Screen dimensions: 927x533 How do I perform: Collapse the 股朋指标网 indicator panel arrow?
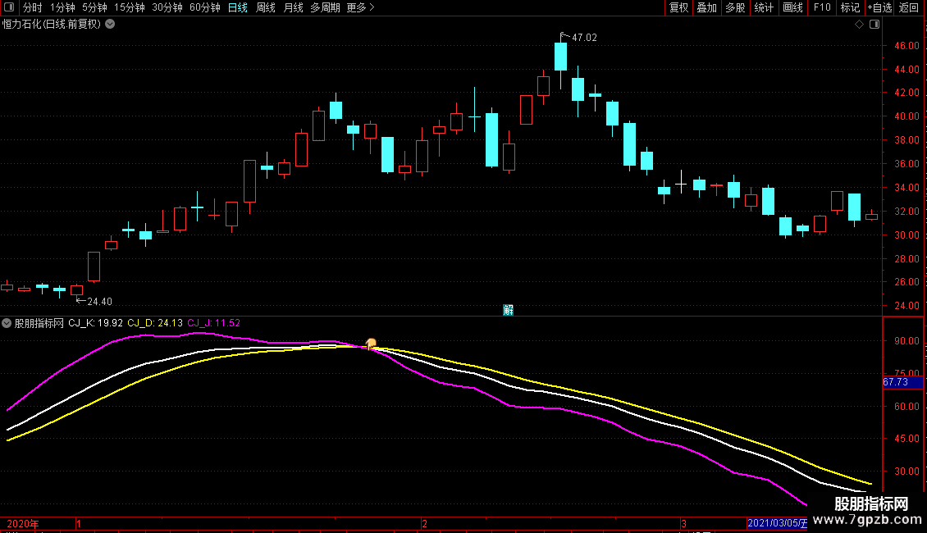click(x=7, y=323)
